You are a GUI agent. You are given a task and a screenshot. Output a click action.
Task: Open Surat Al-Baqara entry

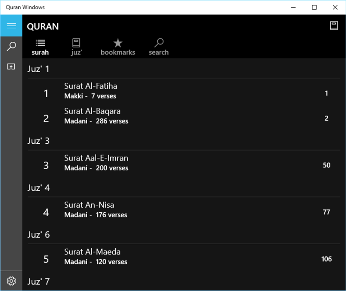184,116
